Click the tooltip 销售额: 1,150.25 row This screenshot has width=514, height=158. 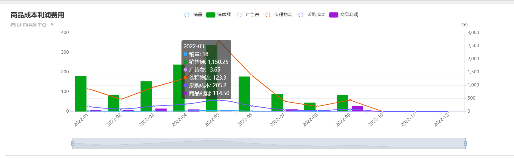click(x=206, y=62)
